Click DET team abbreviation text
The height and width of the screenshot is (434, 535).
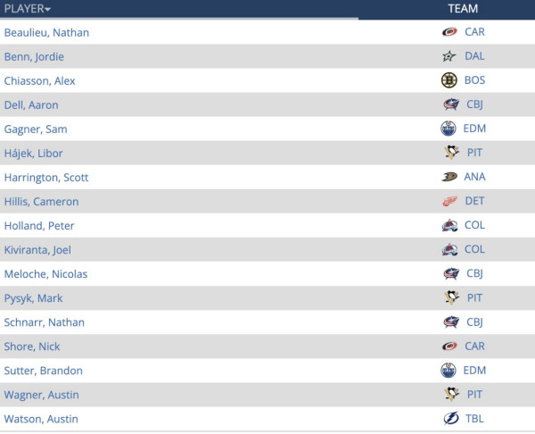[x=474, y=201]
